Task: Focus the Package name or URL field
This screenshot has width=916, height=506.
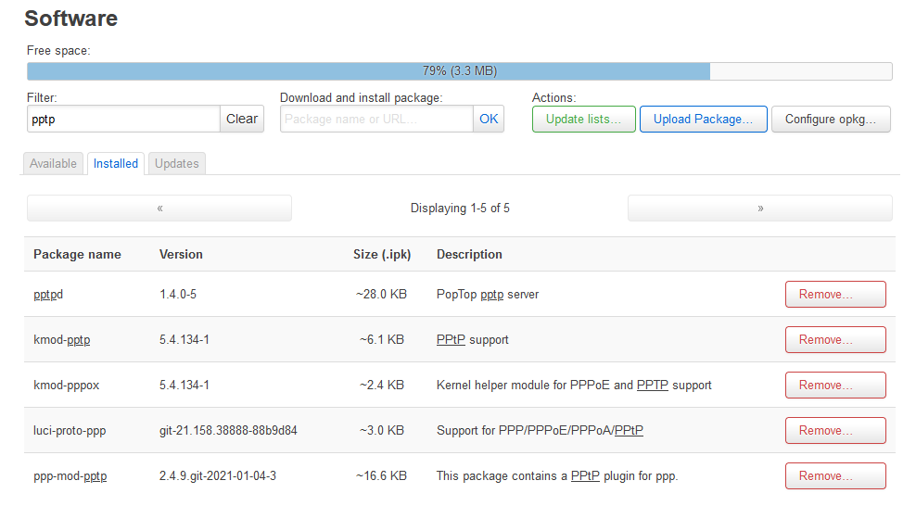Action: coord(376,119)
